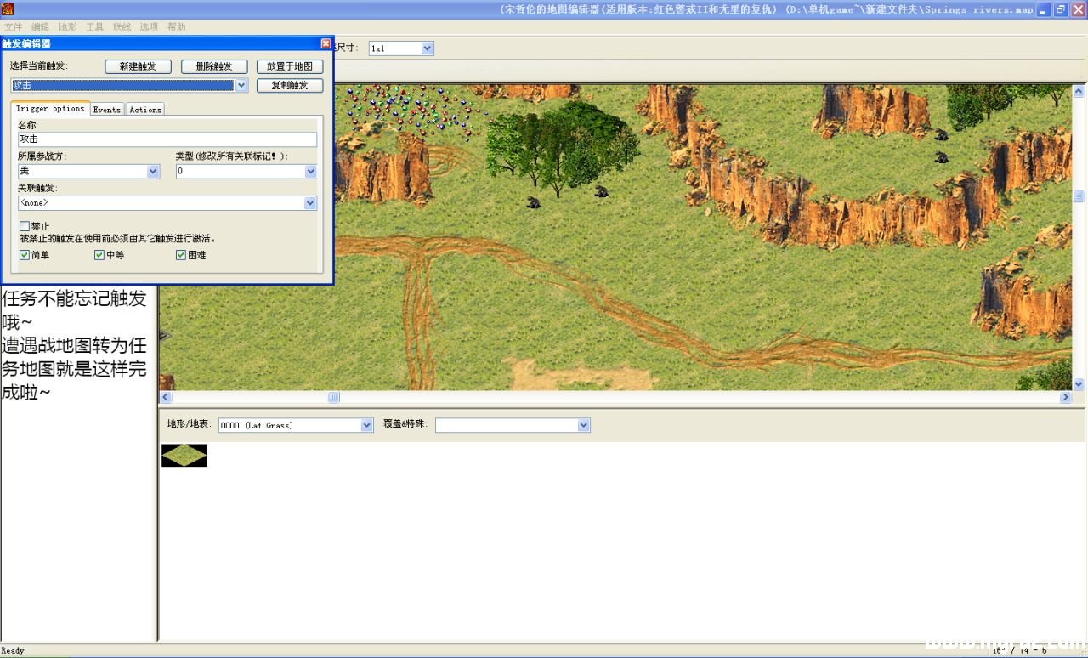Click the 新建触发 button

tap(138, 66)
